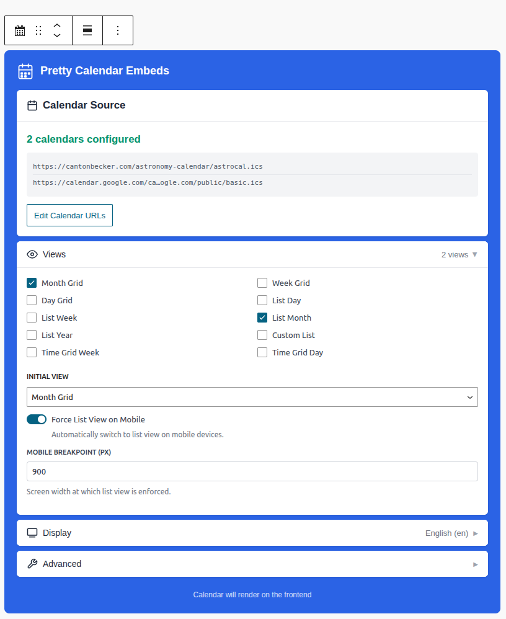Uncheck the Month Grid checkbox
The height and width of the screenshot is (619, 506).
(32, 283)
